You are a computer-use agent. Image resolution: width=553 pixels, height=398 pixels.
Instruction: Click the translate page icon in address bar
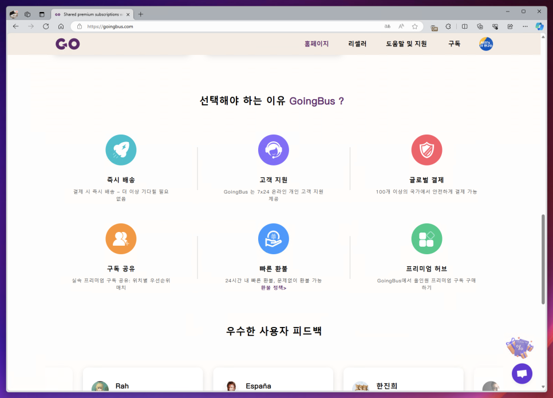387,26
